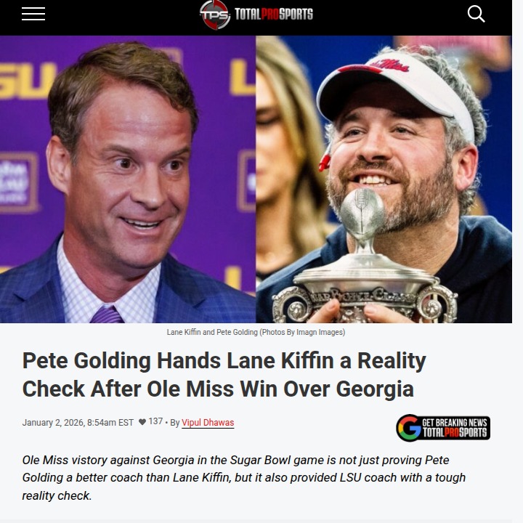The width and height of the screenshot is (523, 523).
Task: Open the hamburger navigation menu
Action: pos(33,14)
